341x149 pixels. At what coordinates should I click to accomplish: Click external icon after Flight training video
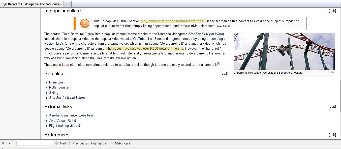tap(79, 126)
